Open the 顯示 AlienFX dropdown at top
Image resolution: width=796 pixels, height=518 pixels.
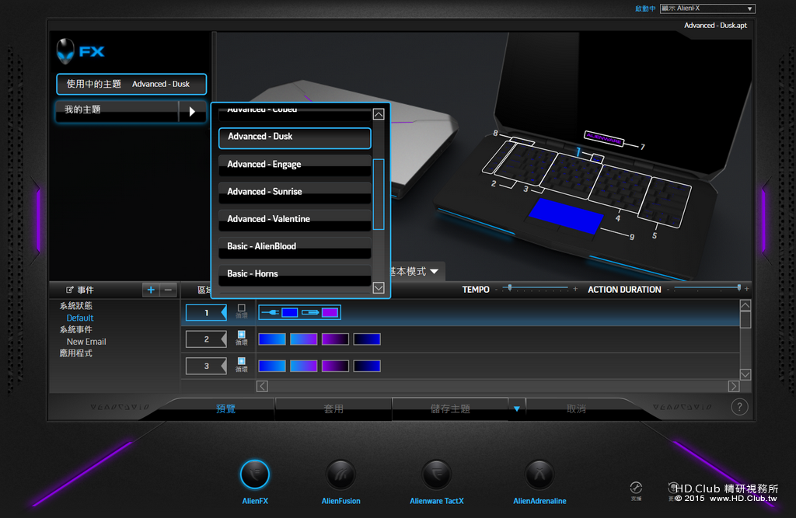(707, 9)
